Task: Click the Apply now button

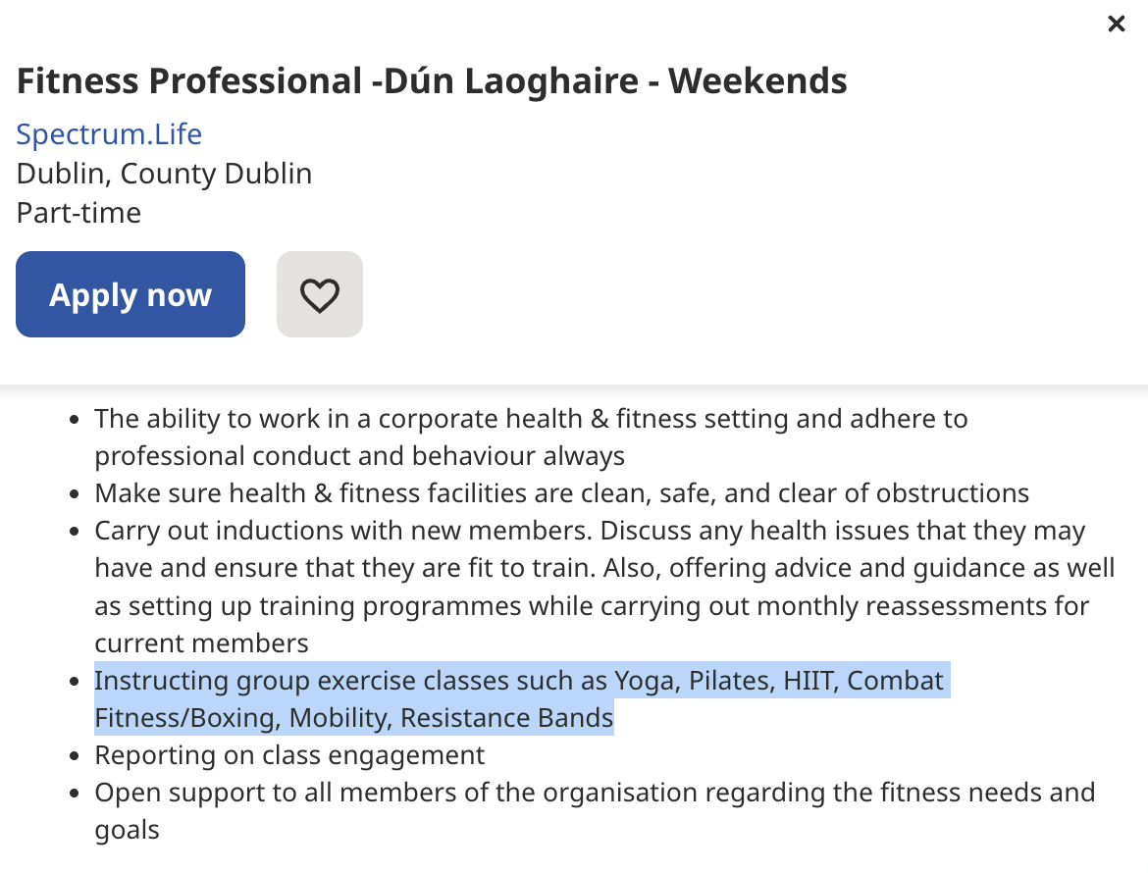Action: point(130,293)
